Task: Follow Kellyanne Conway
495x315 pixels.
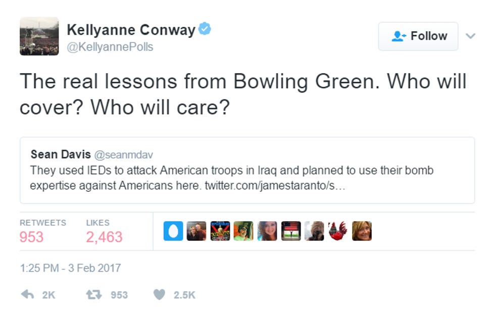Action: click(x=418, y=36)
